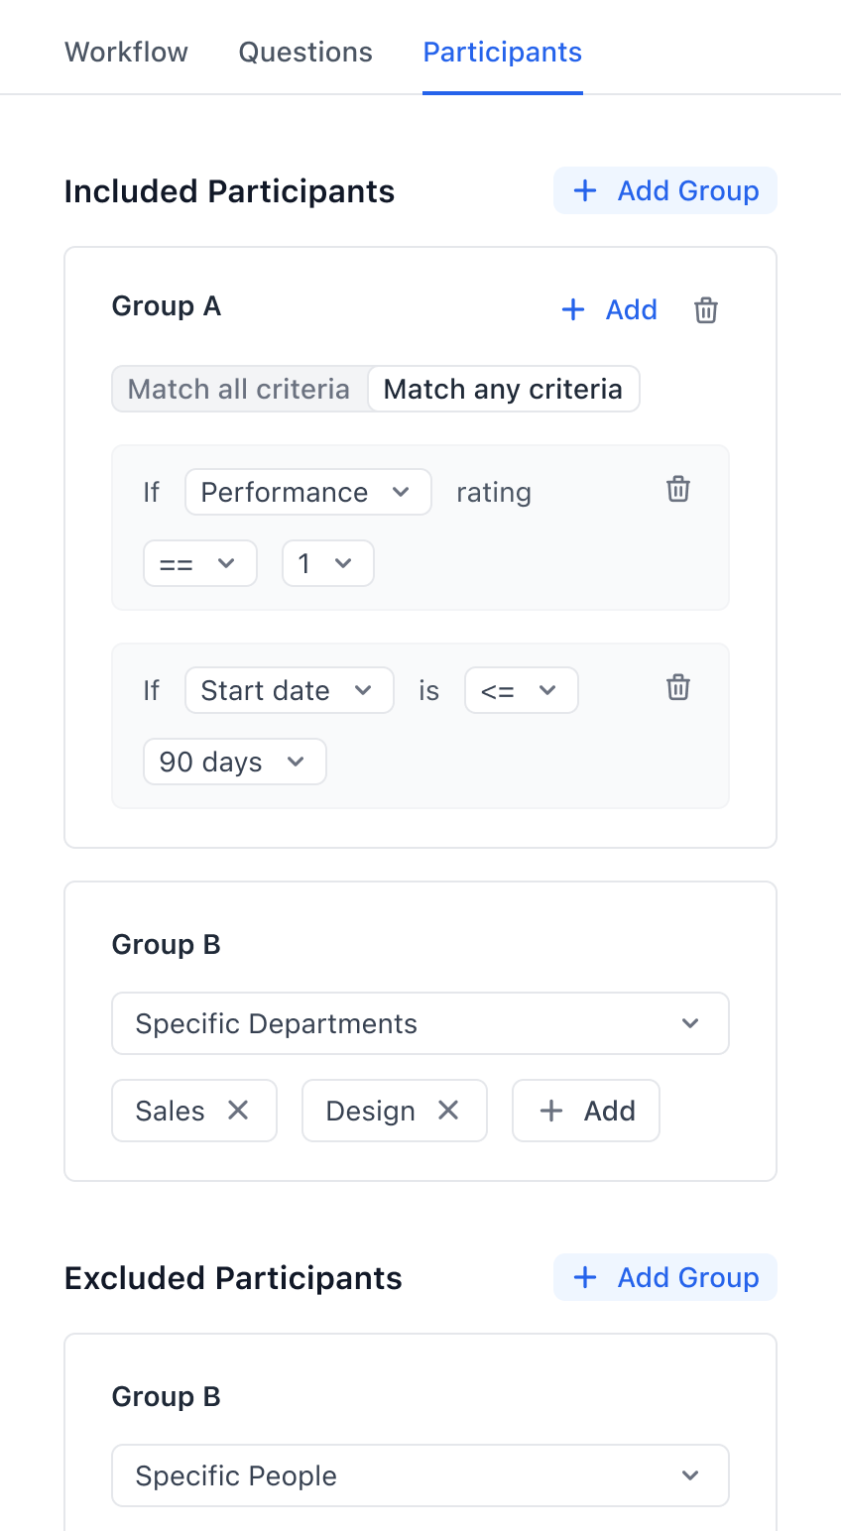
Task: Open the Specific Departments dropdown
Action: pyautogui.click(x=420, y=1022)
